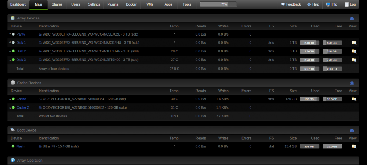Switch to the Shares tab

pyautogui.click(x=57, y=4)
